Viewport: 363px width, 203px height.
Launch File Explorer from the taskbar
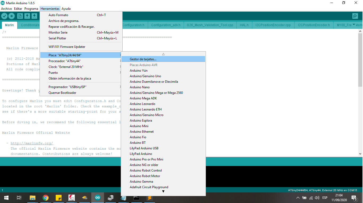click(32, 197)
